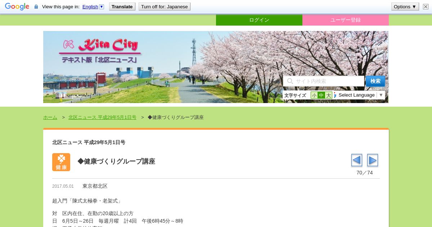Click the サイト内検索 search field

[x=323, y=81]
